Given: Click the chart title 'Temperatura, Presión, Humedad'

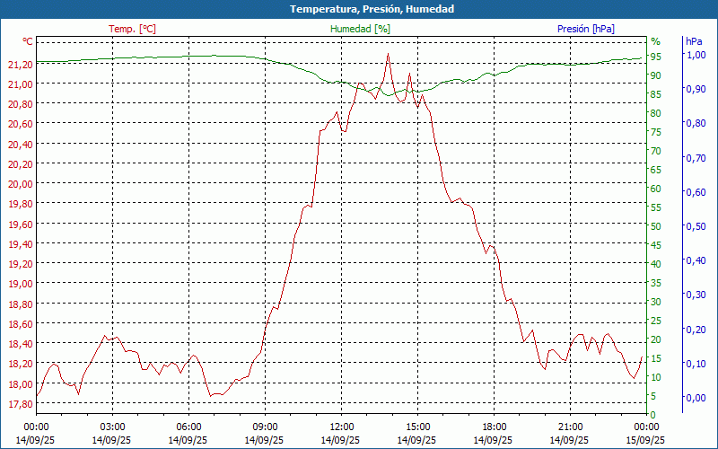Looking at the screenshot, I should click(x=372, y=9).
